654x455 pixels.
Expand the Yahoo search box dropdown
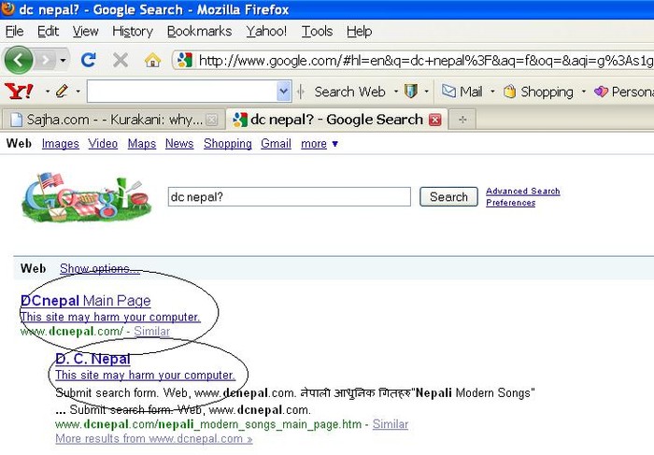click(284, 92)
